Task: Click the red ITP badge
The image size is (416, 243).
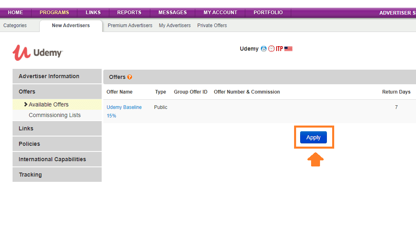Action: [279, 49]
